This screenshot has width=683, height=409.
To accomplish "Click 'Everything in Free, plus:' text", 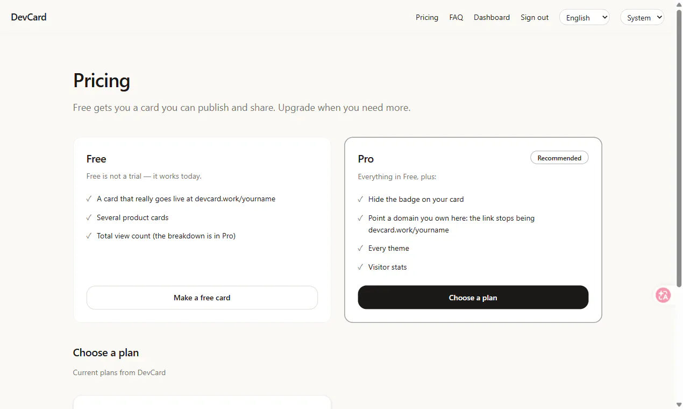I will pyautogui.click(x=397, y=177).
